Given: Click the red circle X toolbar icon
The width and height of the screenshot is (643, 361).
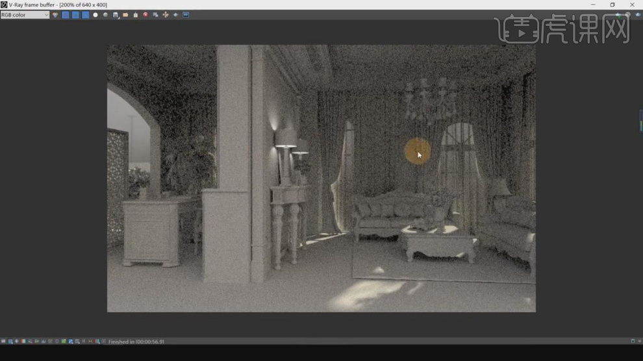Looking at the screenshot, I should 145,15.
